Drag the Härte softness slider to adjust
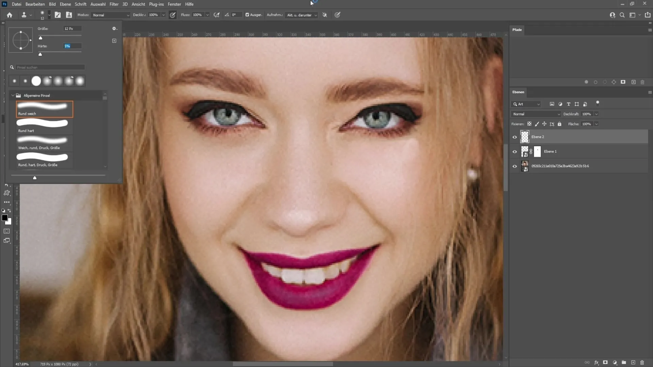The width and height of the screenshot is (653, 367). pos(40,54)
